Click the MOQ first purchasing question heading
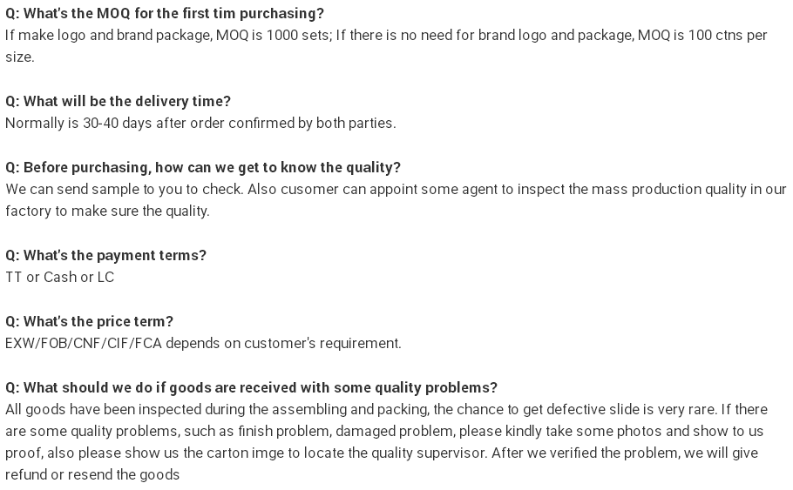The width and height of the screenshot is (793, 490). coord(165,14)
